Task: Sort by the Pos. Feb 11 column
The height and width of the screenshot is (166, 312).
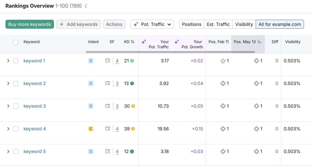Action: coord(219,42)
